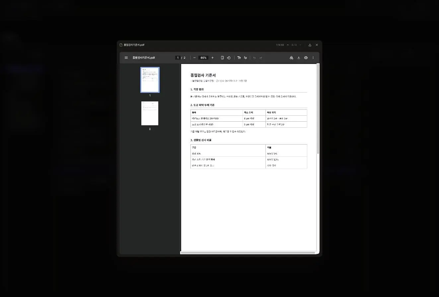Zoom in with the plus icon
The width and height of the screenshot is (439, 297).
[212, 58]
